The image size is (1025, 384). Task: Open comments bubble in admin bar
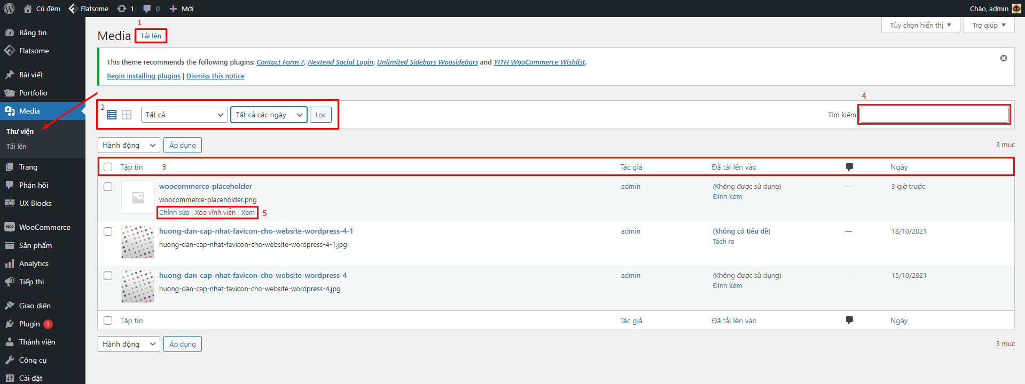[151, 9]
